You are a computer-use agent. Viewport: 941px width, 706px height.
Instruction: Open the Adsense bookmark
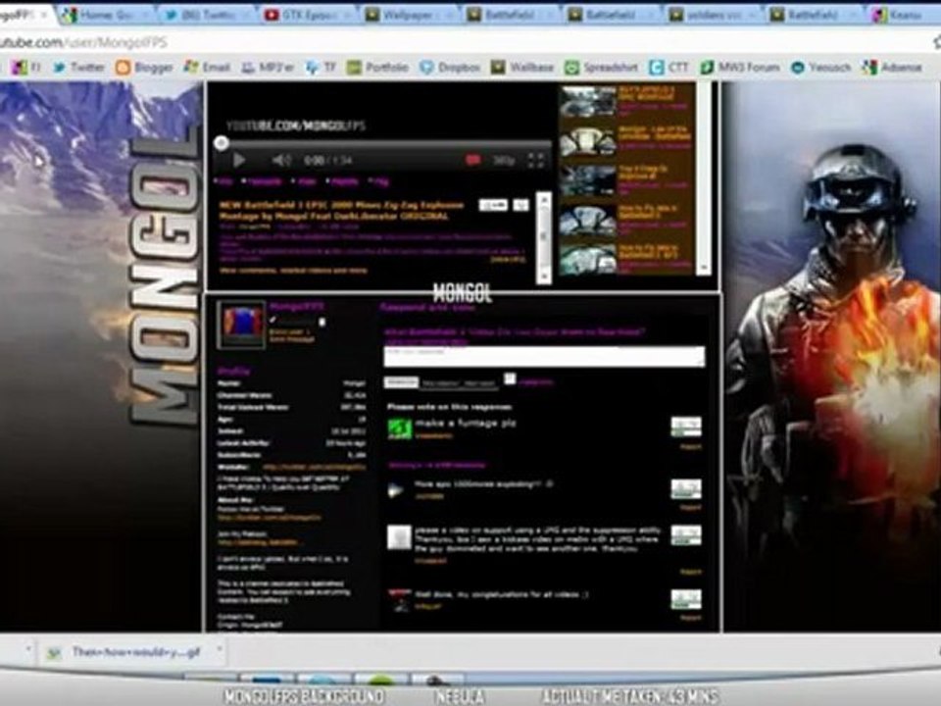pyautogui.click(x=892, y=68)
